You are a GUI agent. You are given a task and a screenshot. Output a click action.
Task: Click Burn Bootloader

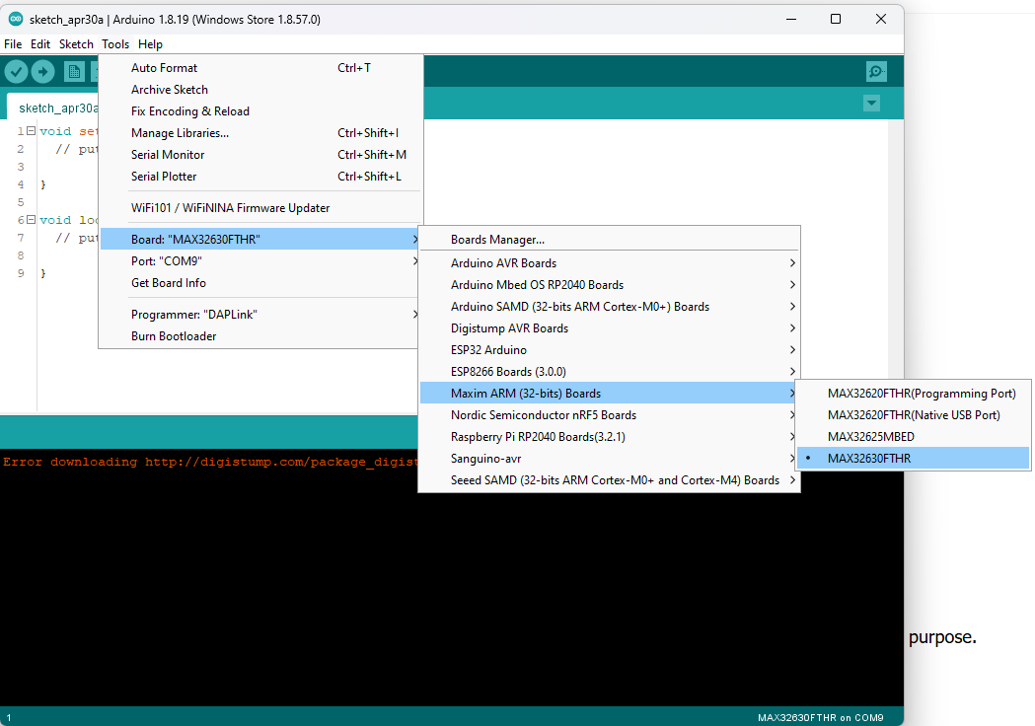click(260, 336)
